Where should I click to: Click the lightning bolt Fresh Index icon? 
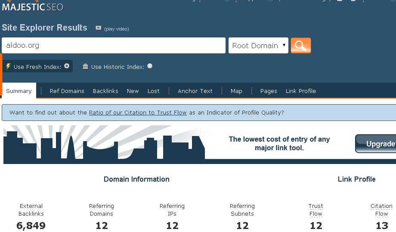[8, 66]
